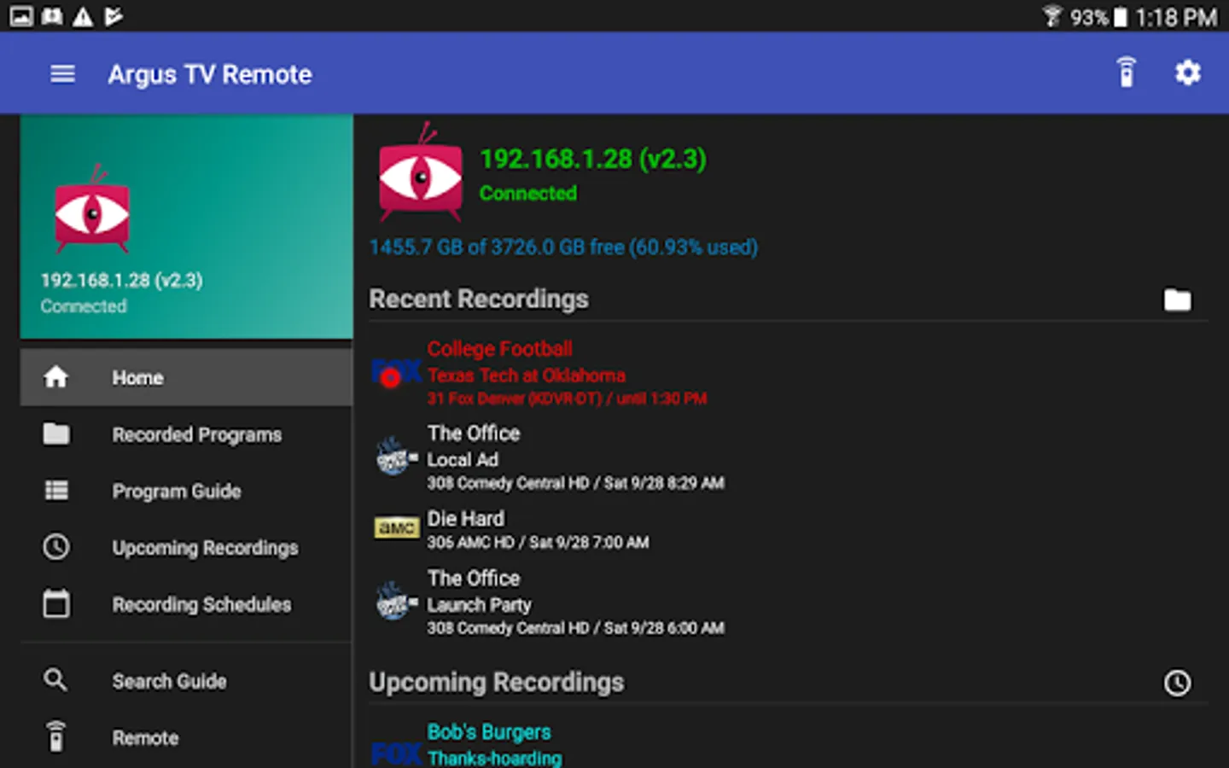Tap the Argus eye logo beside the green server address

pyautogui.click(x=420, y=173)
